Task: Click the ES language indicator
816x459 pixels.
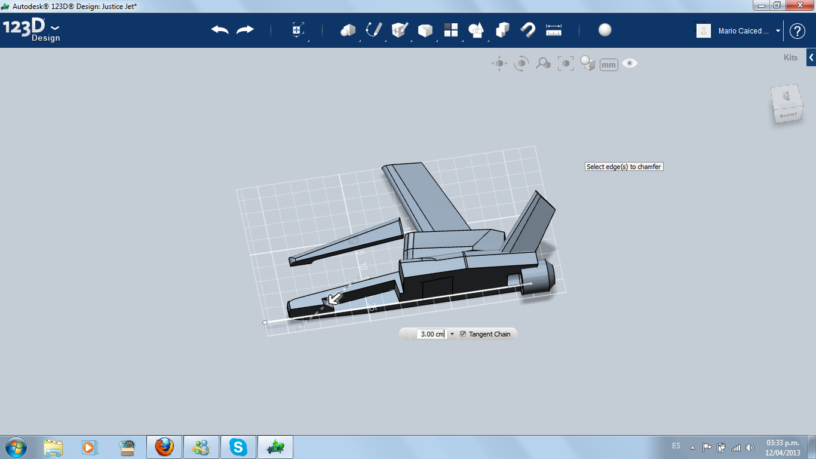Action: coord(676,446)
